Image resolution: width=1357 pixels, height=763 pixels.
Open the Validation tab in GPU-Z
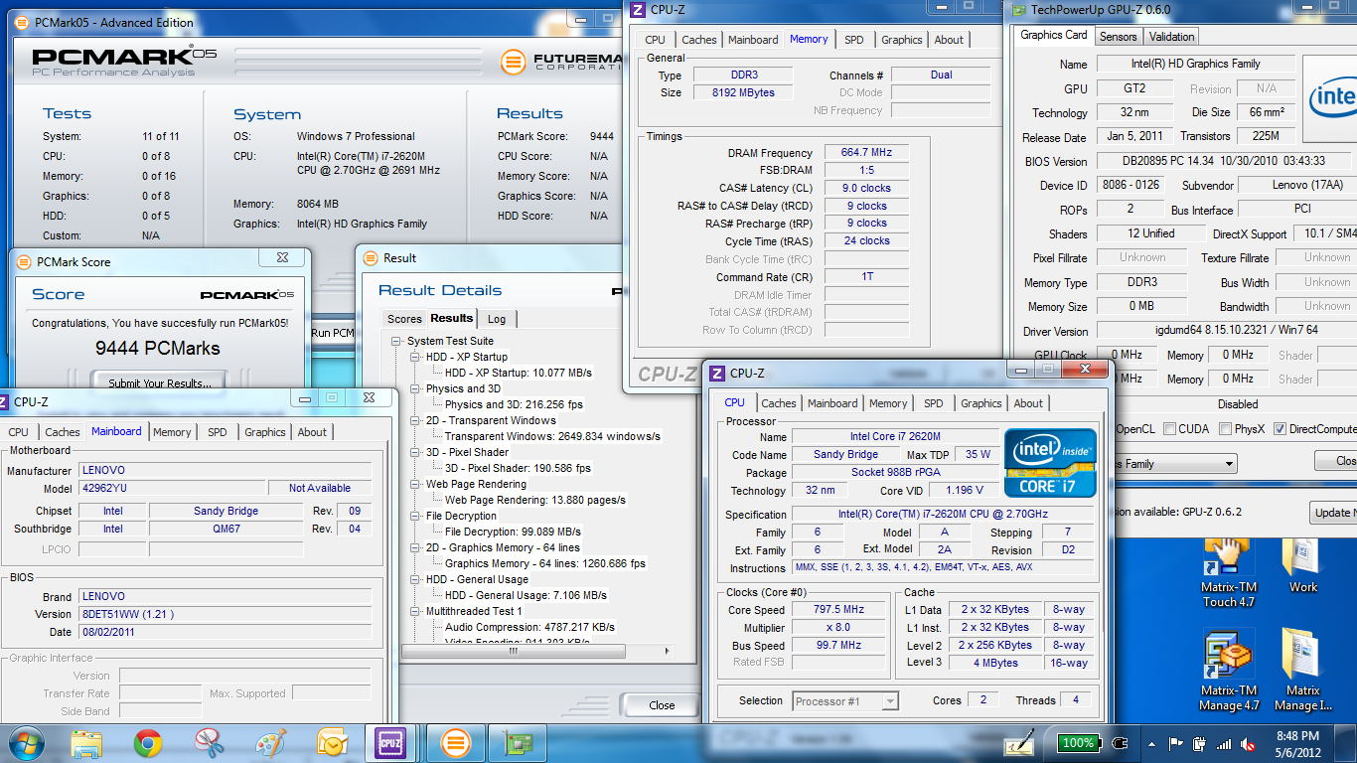pyautogui.click(x=1172, y=37)
